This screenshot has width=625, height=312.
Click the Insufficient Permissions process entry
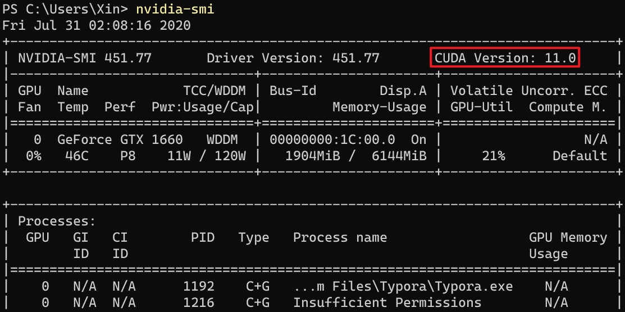387,302
